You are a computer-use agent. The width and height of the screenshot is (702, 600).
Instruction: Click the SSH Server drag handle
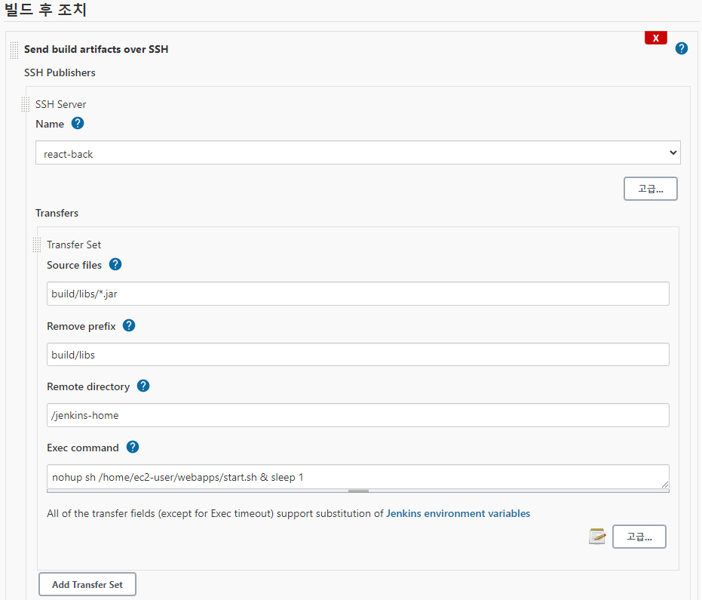pyautogui.click(x=25, y=104)
